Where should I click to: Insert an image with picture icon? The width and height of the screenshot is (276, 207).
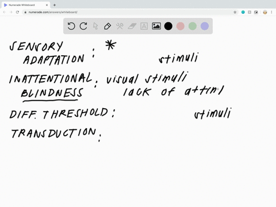point(156,26)
